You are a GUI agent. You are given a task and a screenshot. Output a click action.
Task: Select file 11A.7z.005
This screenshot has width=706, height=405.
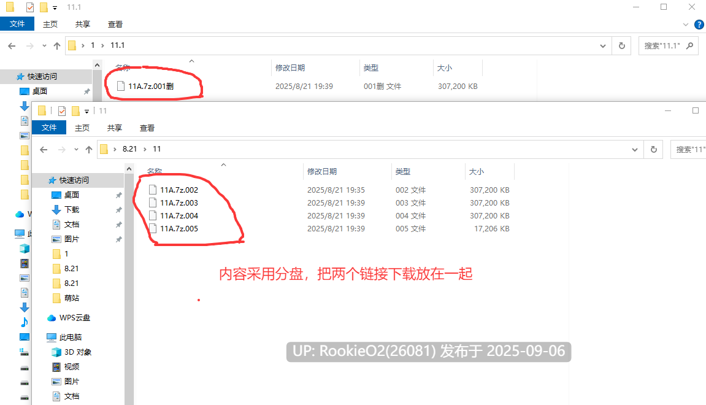pyautogui.click(x=178, y=228)
